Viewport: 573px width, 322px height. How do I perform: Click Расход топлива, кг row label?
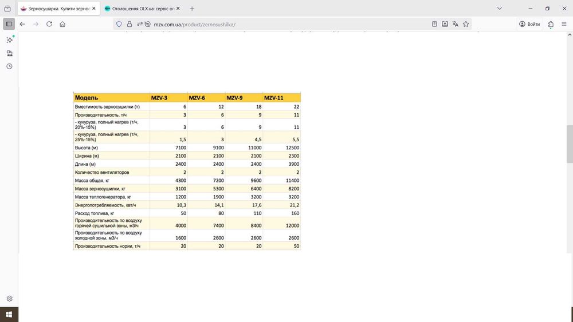click(x=95, y=213)
